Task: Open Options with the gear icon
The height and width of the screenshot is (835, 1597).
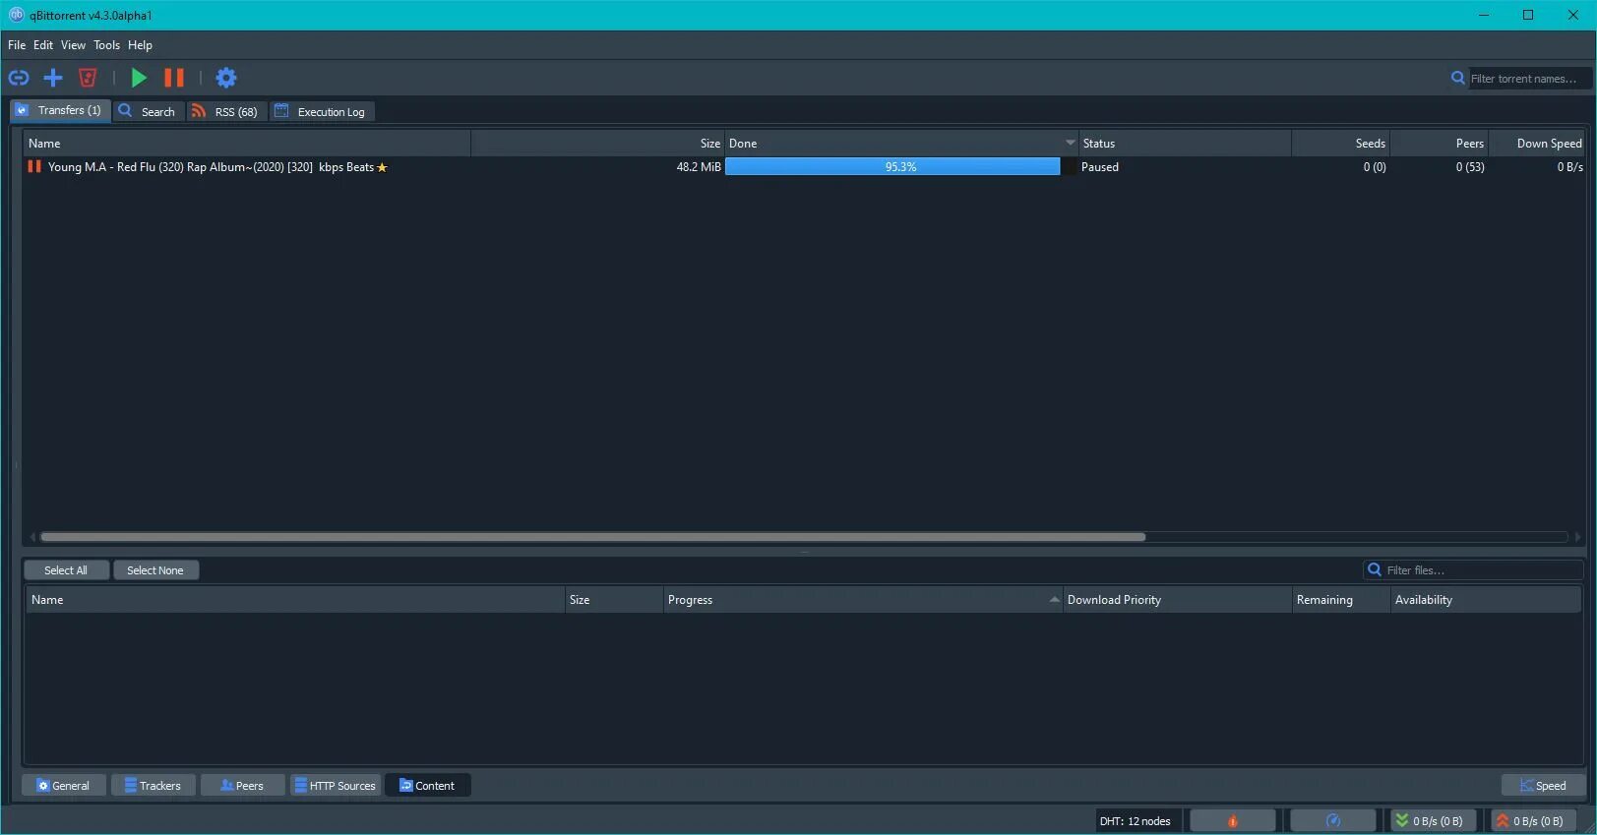Action: point(226,78)
